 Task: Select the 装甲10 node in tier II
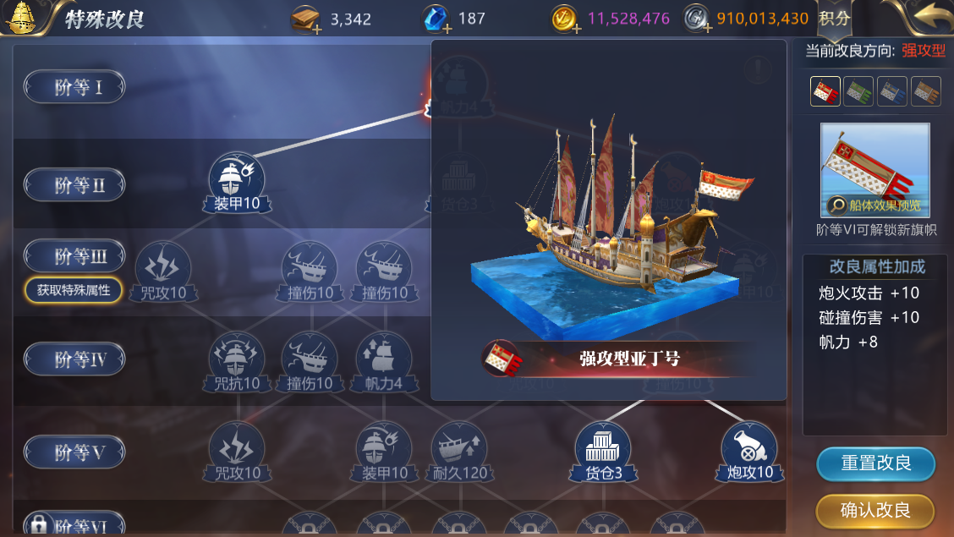coord(237,181)
